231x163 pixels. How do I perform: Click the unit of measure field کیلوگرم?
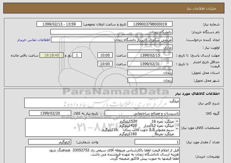tap(49, 142)
